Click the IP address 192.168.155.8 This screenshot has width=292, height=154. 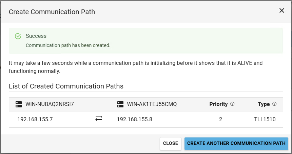tap(135, 119)
